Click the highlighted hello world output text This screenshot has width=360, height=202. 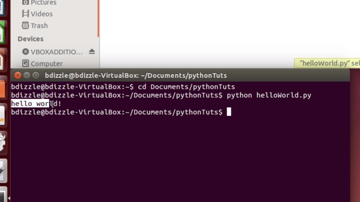coord(30,104)
